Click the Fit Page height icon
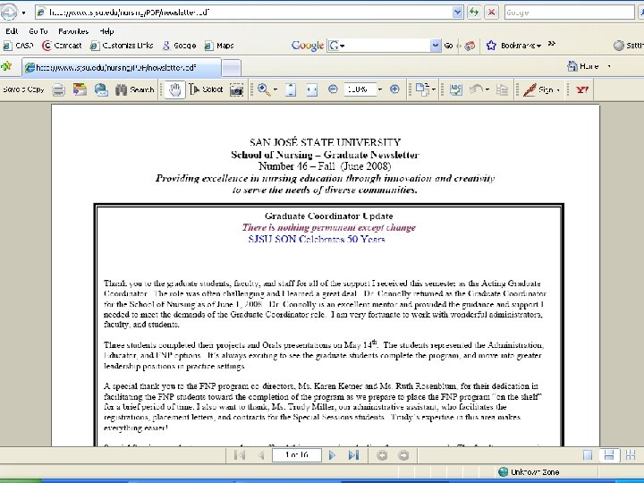The image size is (644, 483). pos(291,89)
